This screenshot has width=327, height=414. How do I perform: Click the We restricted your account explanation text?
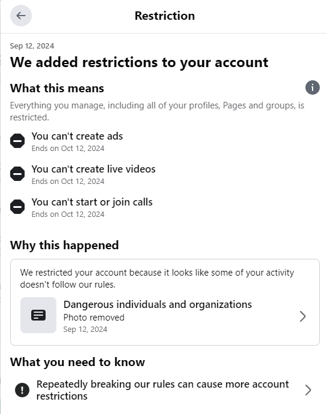pyautogui.click(x=157, y=278)
